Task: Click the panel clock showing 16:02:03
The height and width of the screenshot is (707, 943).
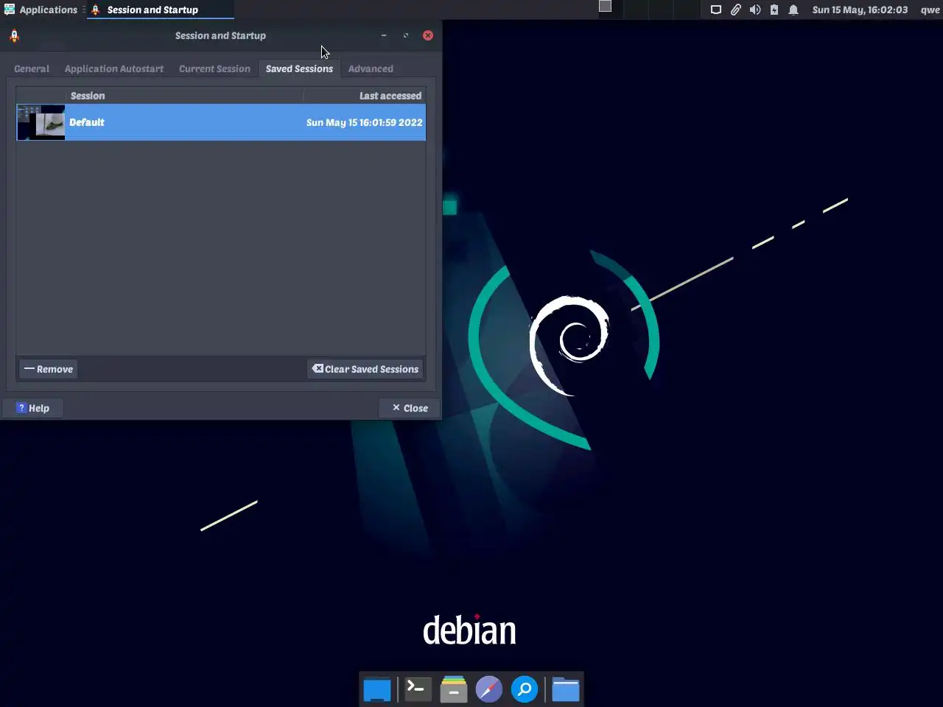Action: point(860,10)
